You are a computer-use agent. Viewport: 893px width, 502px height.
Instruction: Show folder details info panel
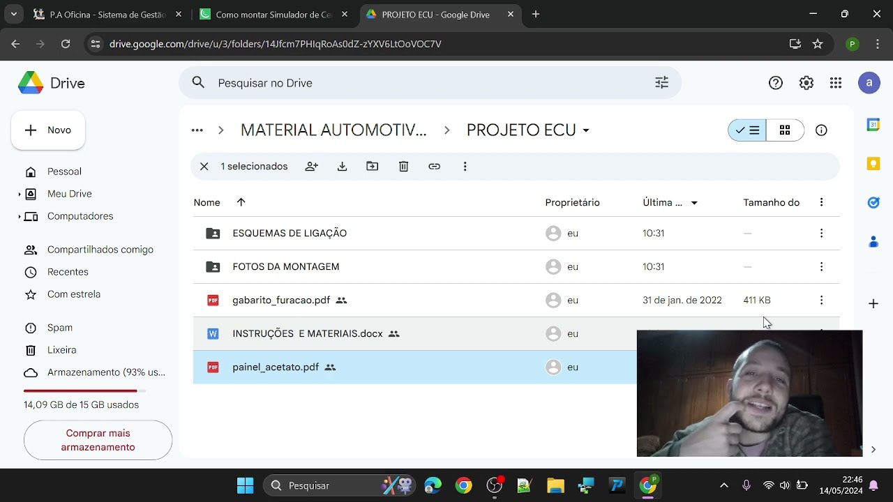[821, 130]
